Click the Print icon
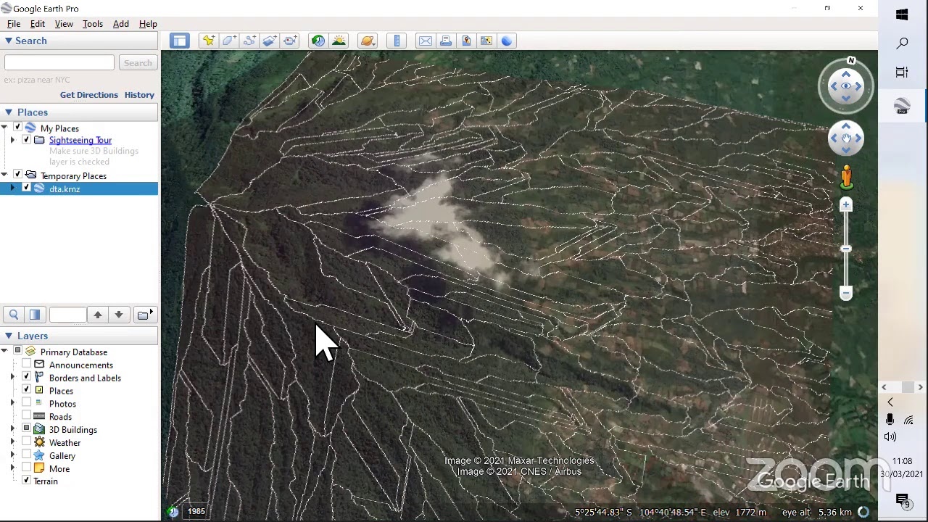Viewport: 928px width, 522px height. [x=446, y=41]
